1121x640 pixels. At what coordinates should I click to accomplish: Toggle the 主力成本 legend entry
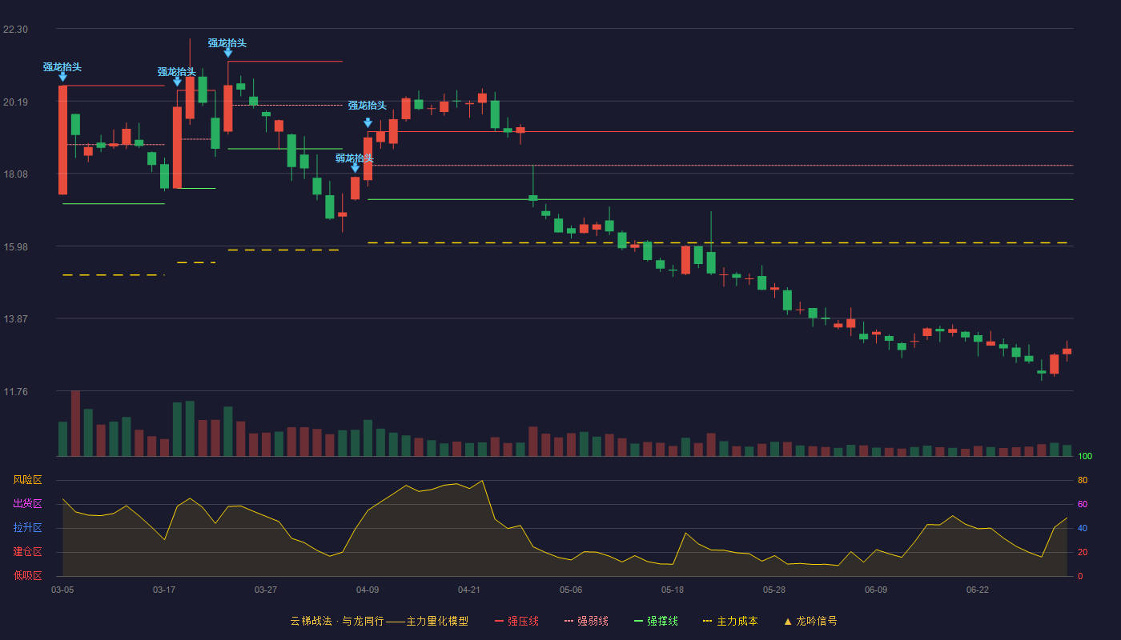click(730, 621)
